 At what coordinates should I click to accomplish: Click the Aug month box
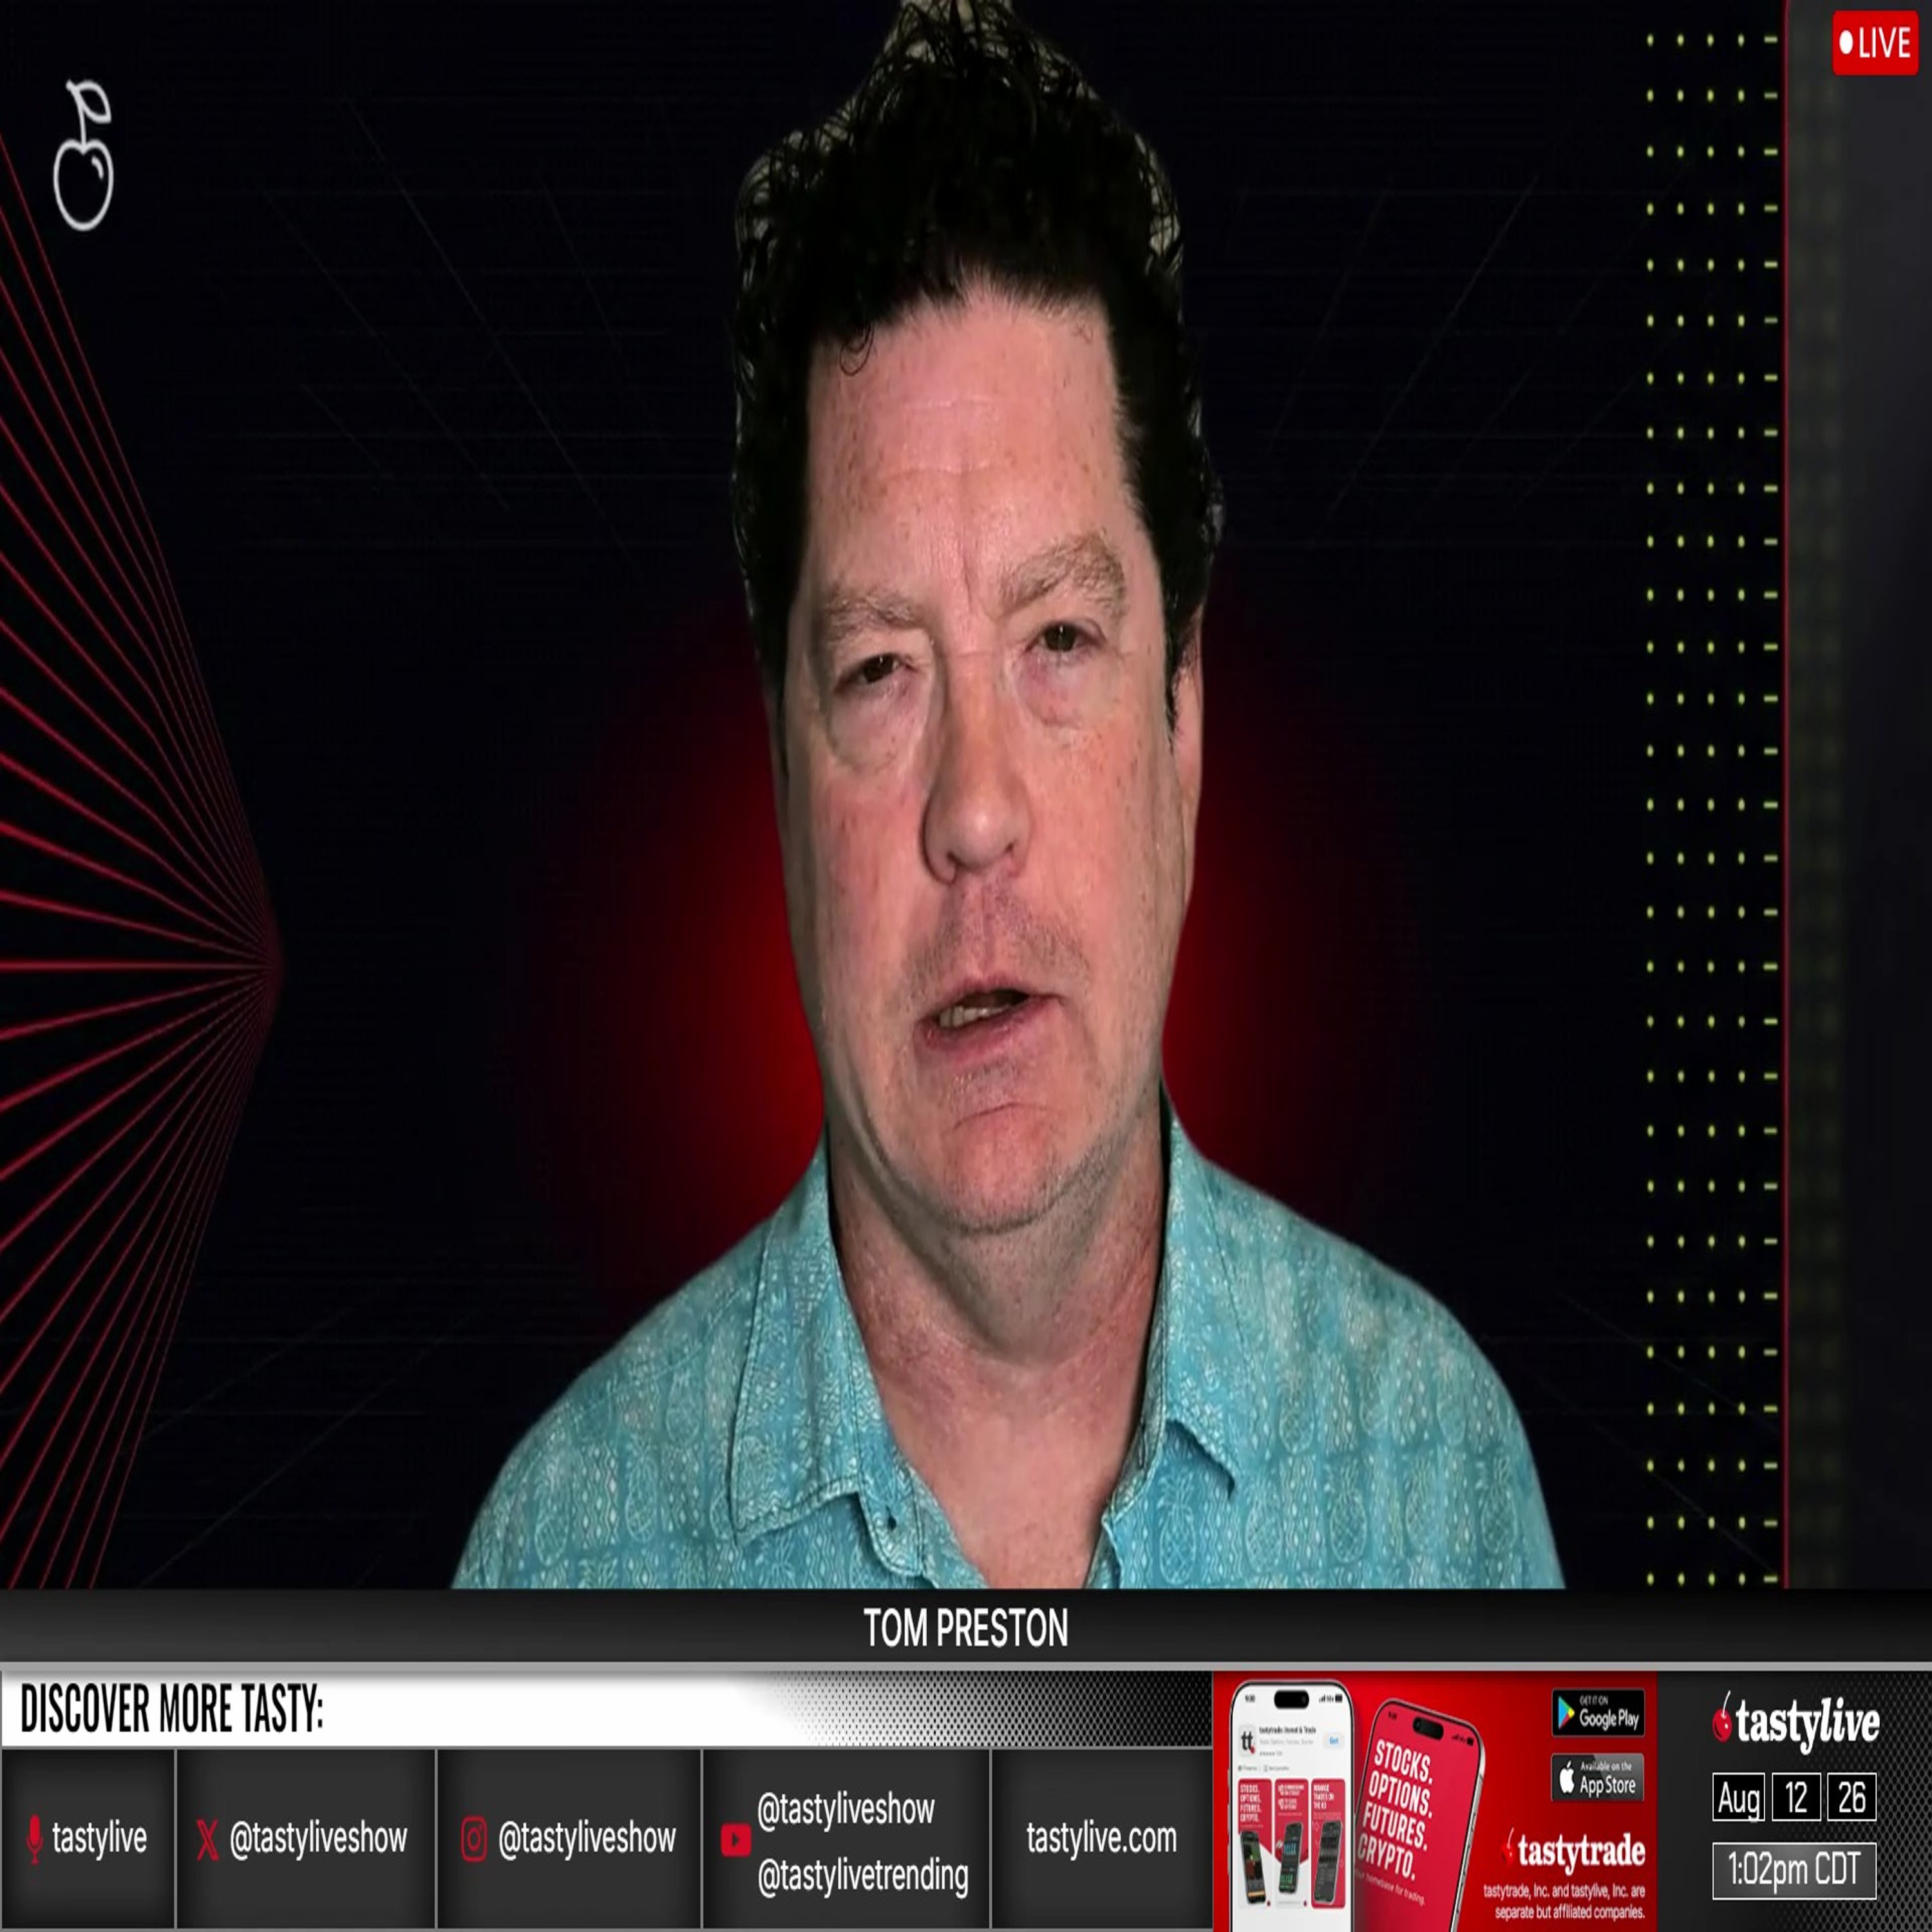(x=1738, y=1797)
